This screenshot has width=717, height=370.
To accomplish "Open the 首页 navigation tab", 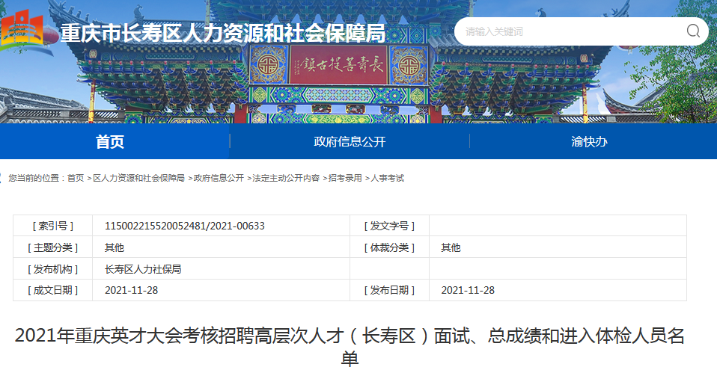I will click(x=110, y=142).
